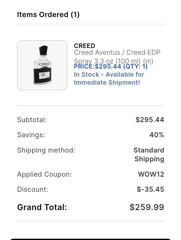Image resolution: width=181 pixels, height=240 pixels.
Task: Click the Creed Aventus bottle thumbnail
Action: pos(42,65)
